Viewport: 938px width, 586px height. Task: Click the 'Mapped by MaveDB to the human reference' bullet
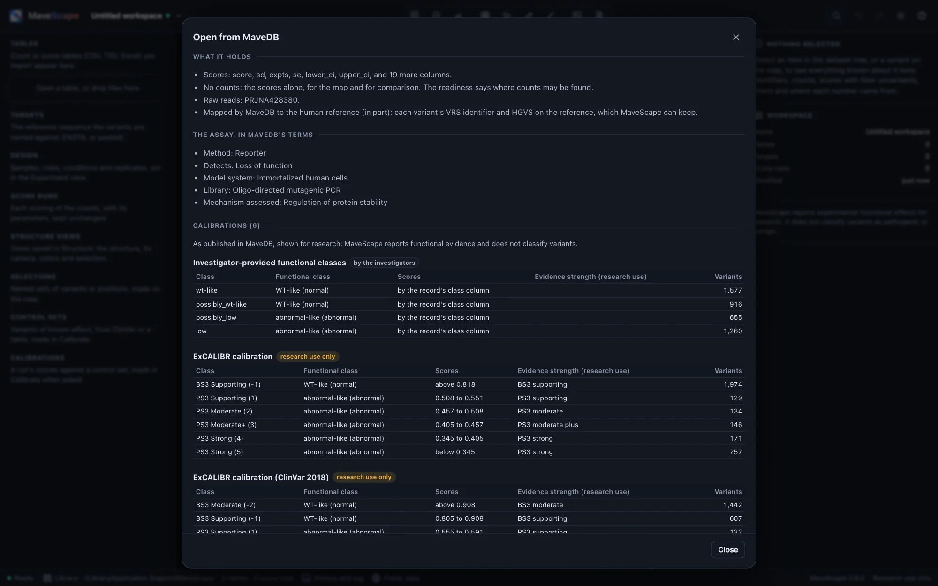[x=450, y=112]
